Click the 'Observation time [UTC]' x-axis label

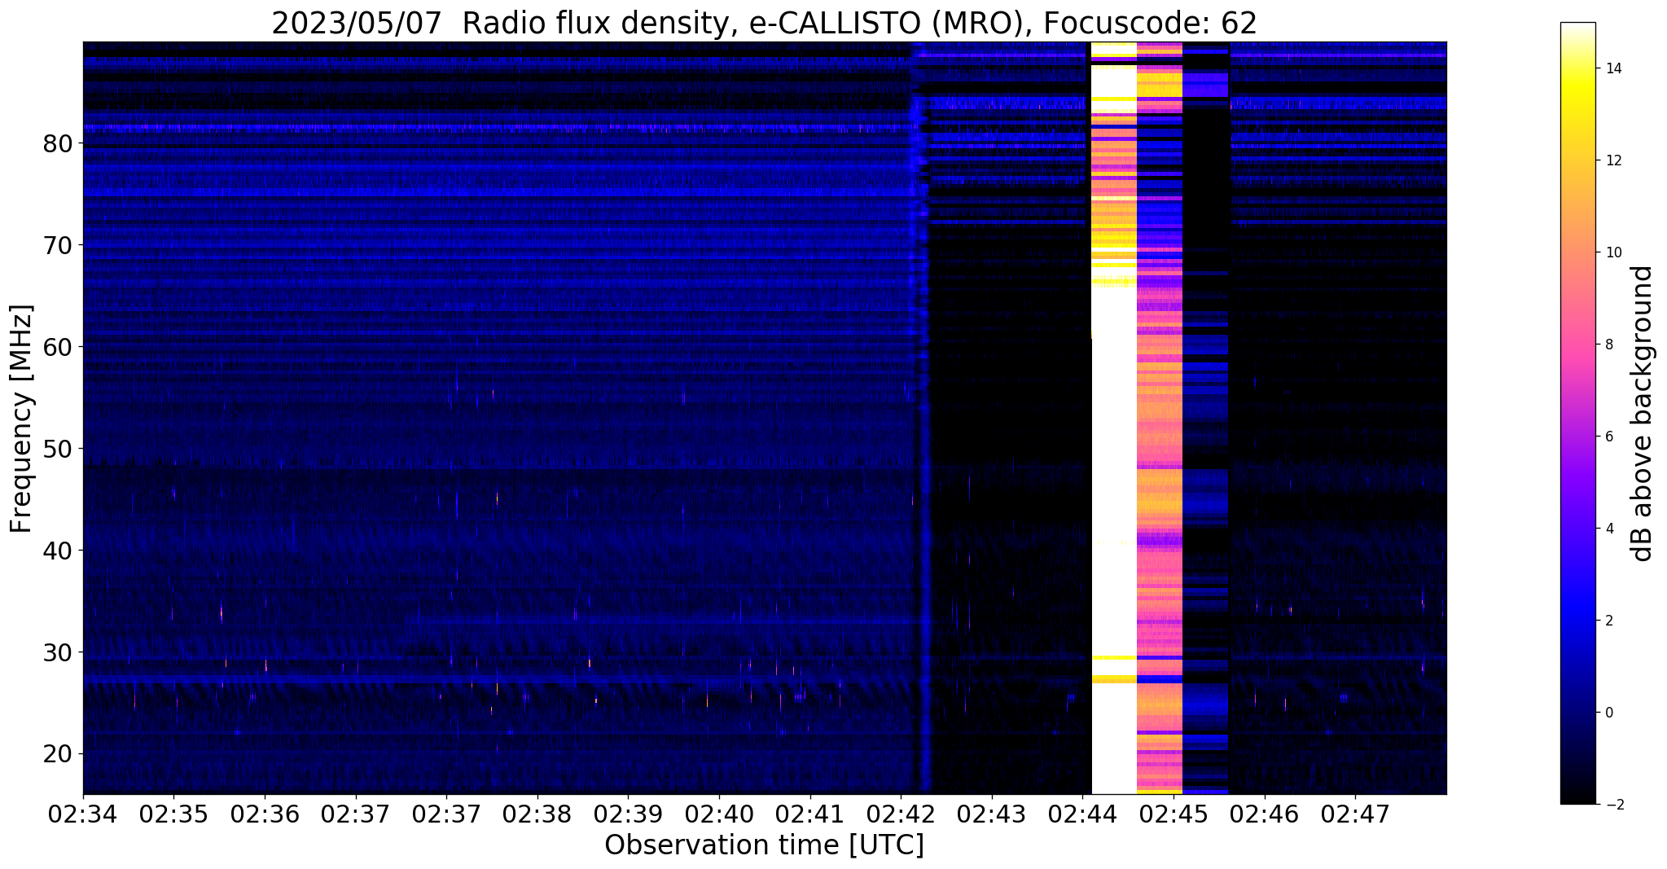click(764, 845)
